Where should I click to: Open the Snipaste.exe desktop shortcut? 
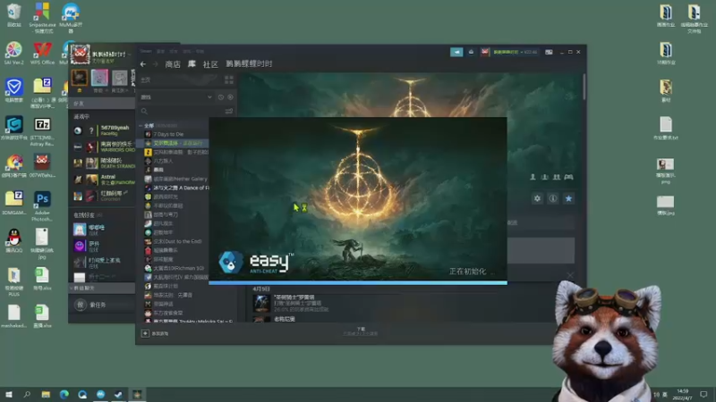42,17
